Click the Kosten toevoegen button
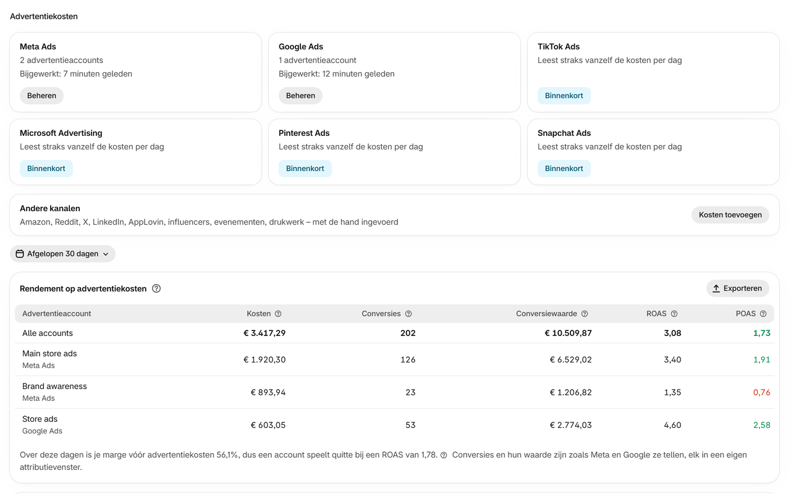This screenshot has height=494, width=791. 730,215
